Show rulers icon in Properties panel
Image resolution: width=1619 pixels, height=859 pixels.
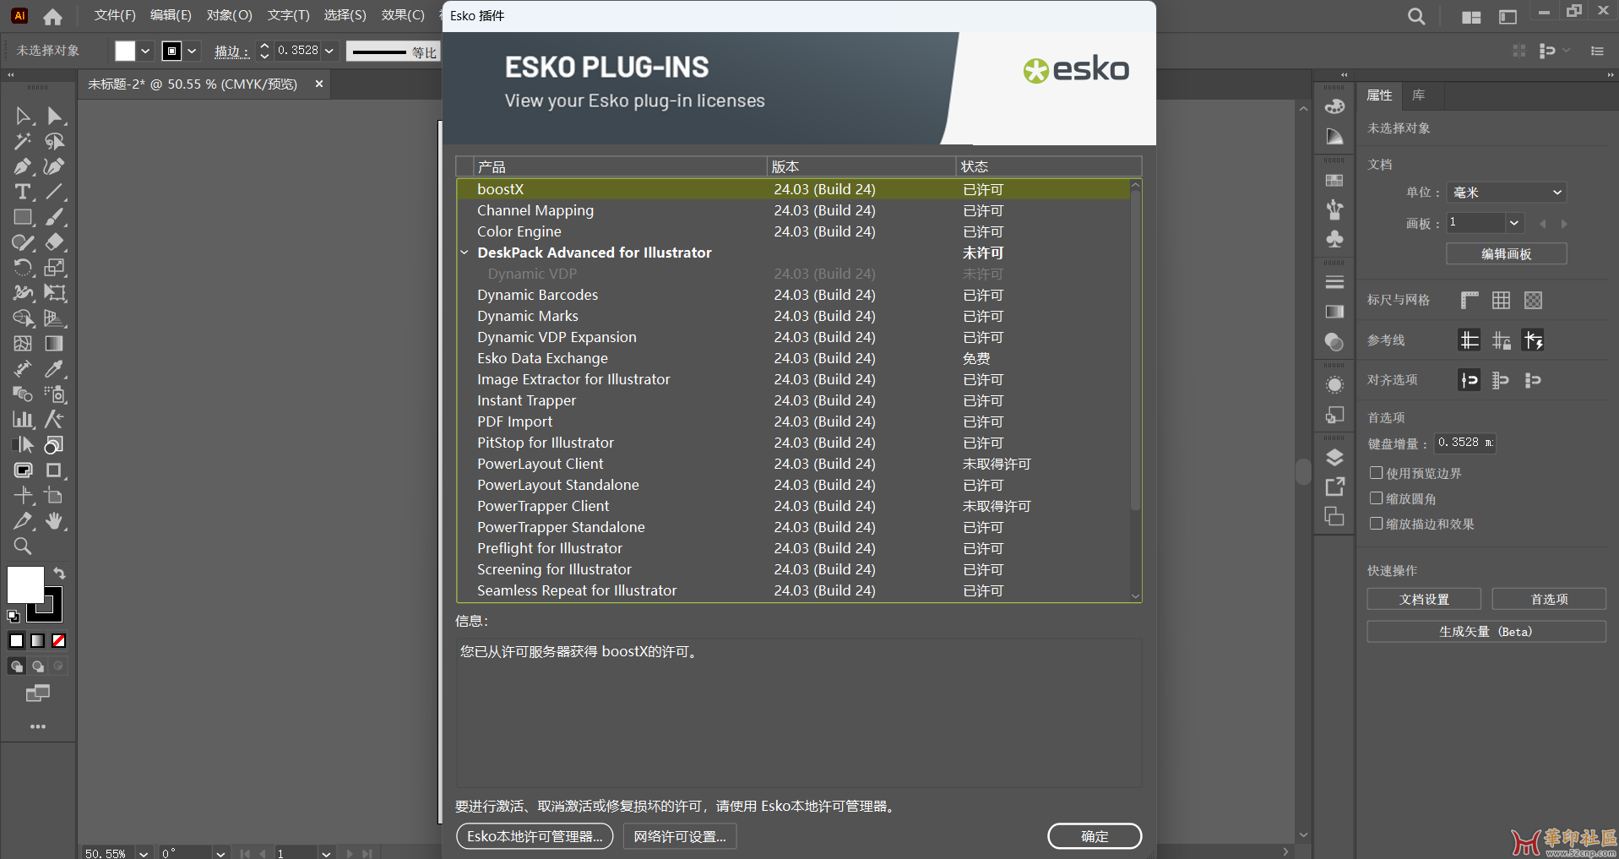[1470, 300]
